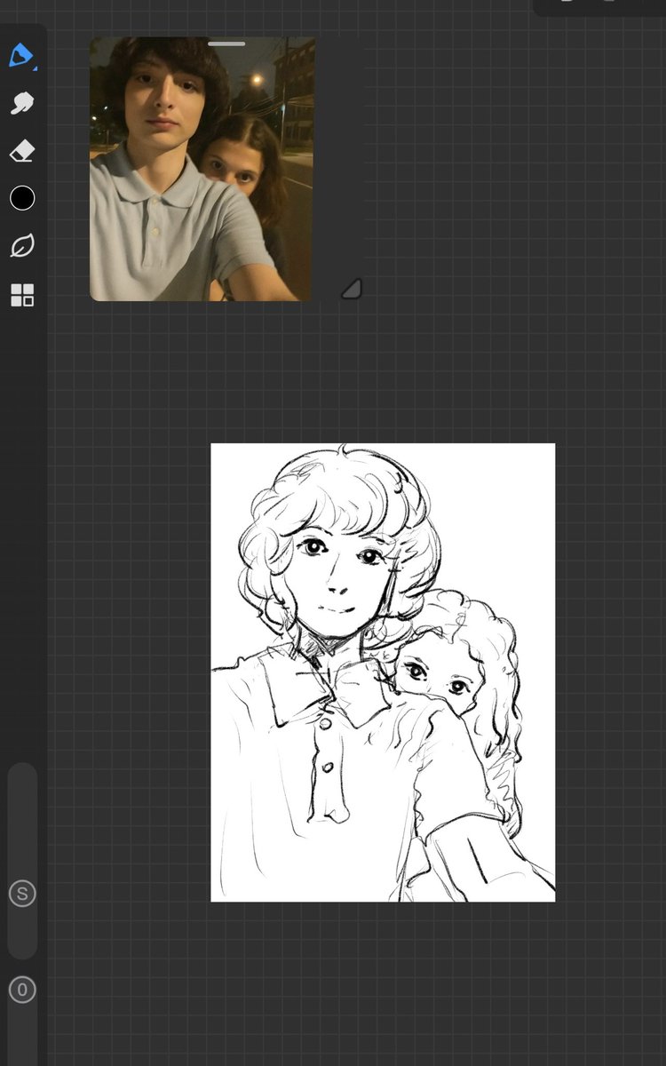Click the white sketch canvas
Screen dimensions: 666x1066
383,672
